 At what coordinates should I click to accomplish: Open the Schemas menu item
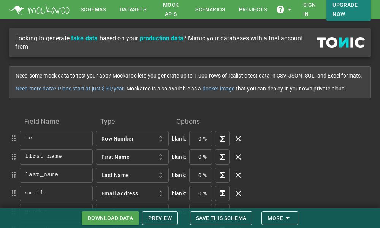[93, 9]
